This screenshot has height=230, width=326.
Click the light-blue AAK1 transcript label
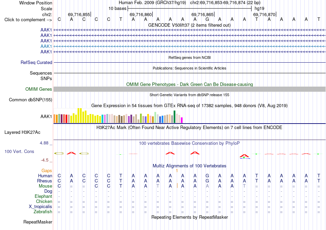coord(46,46)
